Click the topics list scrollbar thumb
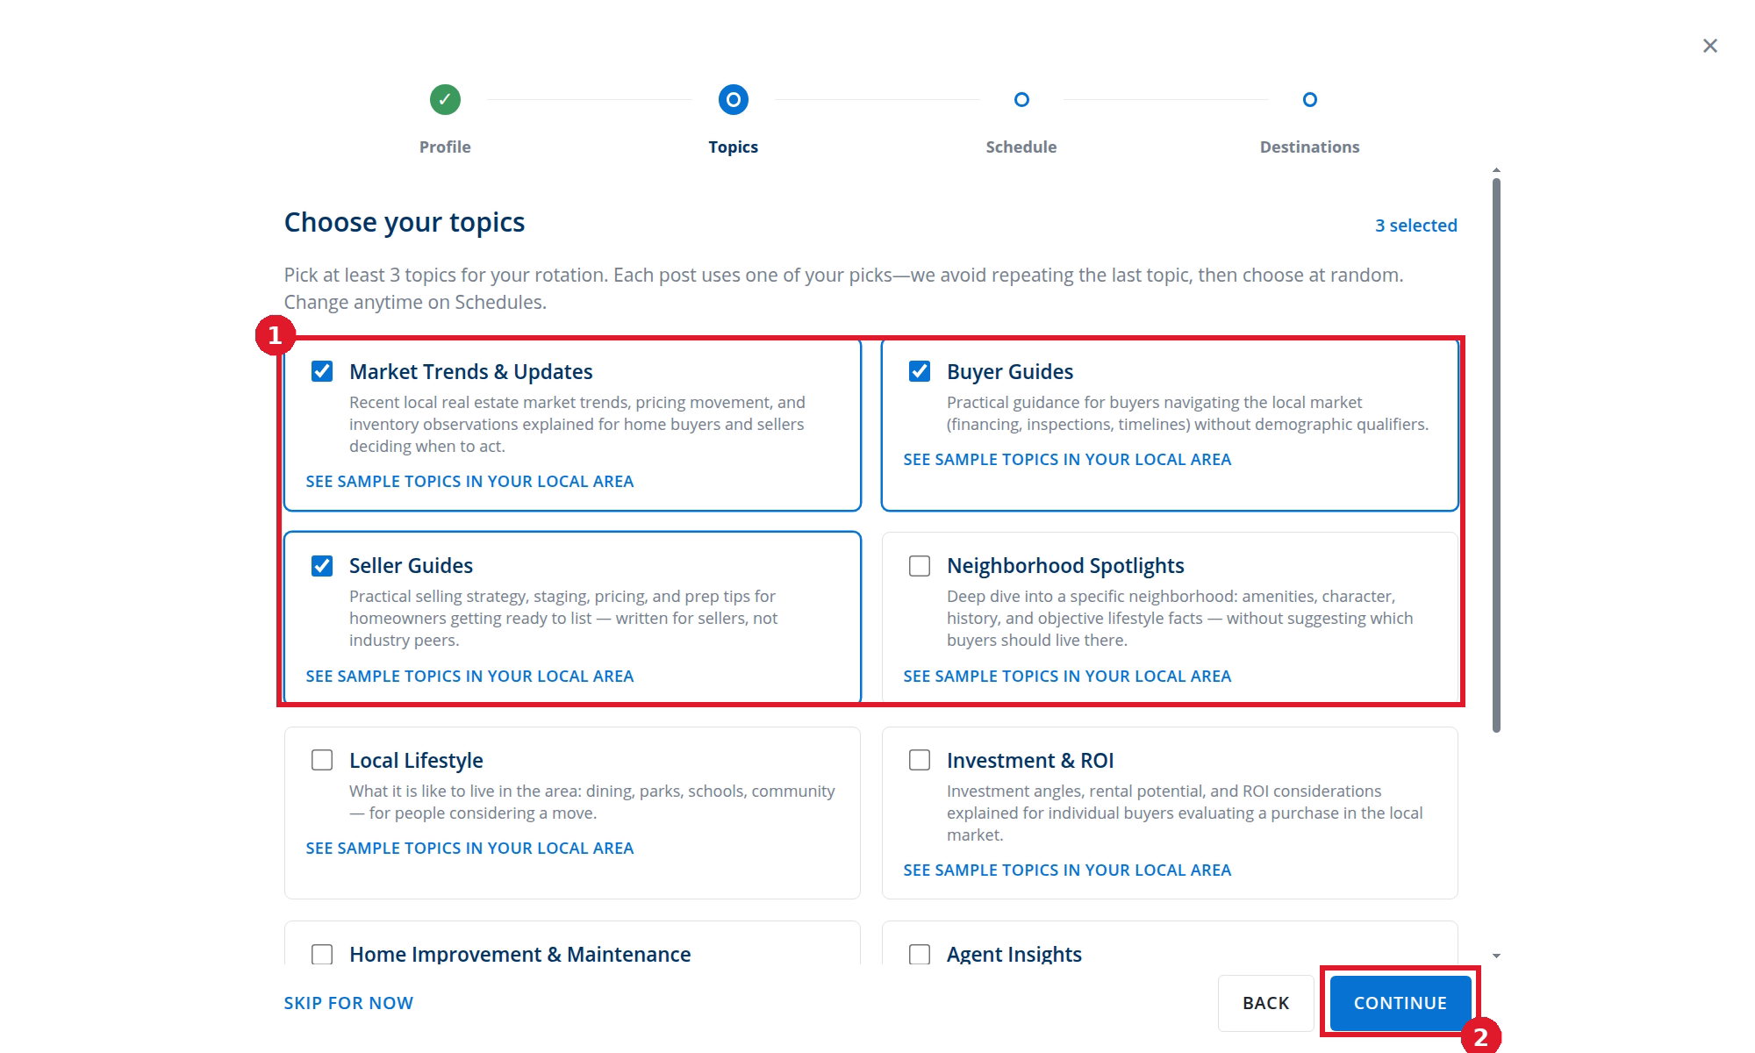1755x1053 pixels. click(x=1496, y=455)
